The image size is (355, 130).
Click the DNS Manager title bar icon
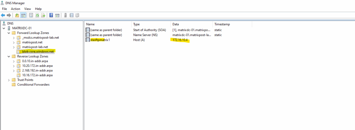[3, 3]
